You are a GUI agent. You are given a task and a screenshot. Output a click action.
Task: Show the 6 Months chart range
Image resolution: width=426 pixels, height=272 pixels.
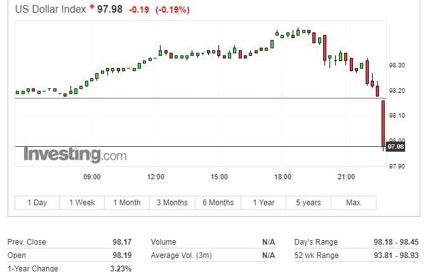(x=218, y=203)
